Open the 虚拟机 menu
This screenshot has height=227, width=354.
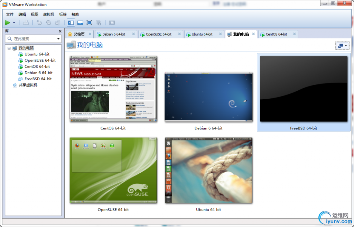click(x=48, y=15)
